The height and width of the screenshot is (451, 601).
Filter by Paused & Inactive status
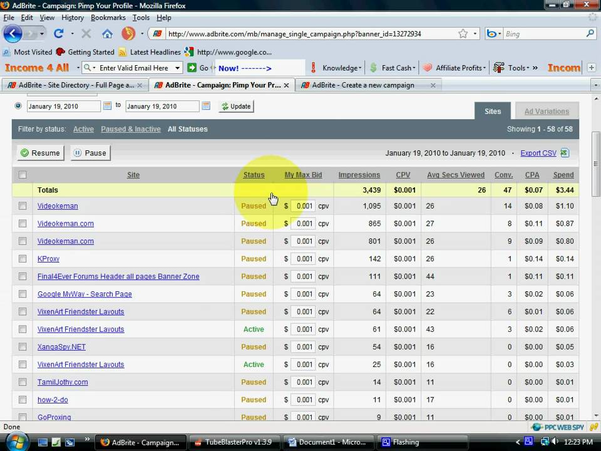click(x=131, y=129)
